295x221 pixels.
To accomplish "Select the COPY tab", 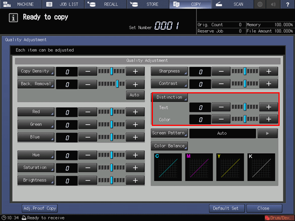I will coord(190,4).
